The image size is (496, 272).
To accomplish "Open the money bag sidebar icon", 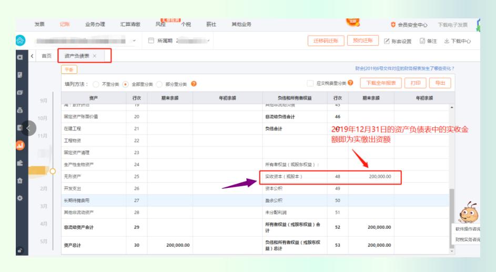I will pyautogui.click(x=20, y=110).
